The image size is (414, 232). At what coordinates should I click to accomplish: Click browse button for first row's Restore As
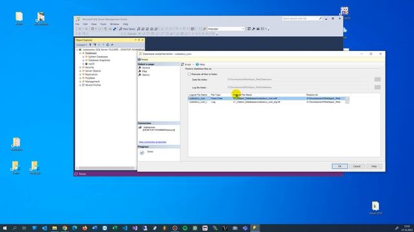[x=347, y=99]
